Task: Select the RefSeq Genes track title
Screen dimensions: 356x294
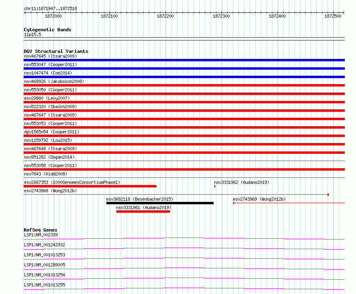Action: tap(40, 230)
